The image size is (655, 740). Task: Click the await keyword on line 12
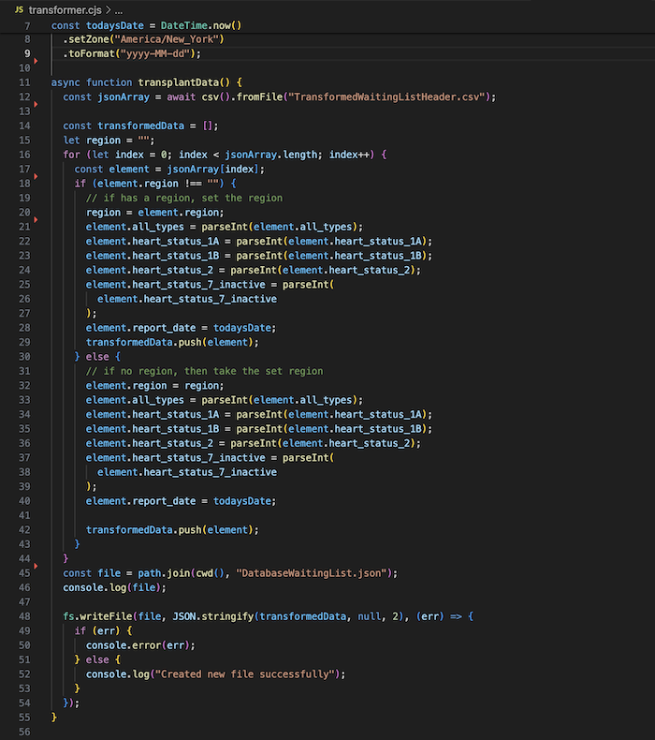coord(182,97)
